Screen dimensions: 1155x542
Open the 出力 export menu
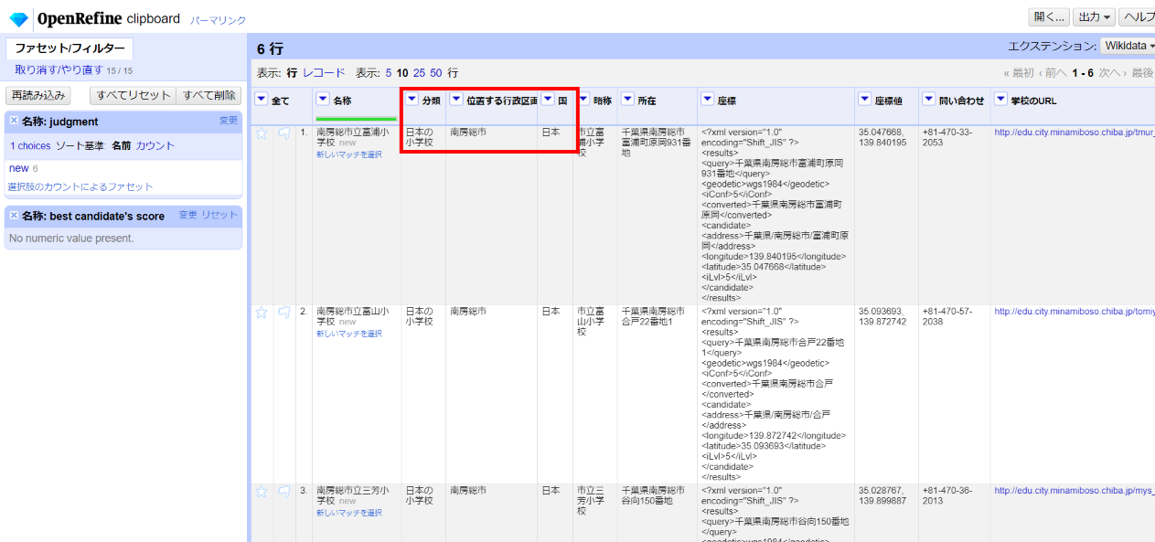[1094, 16]
